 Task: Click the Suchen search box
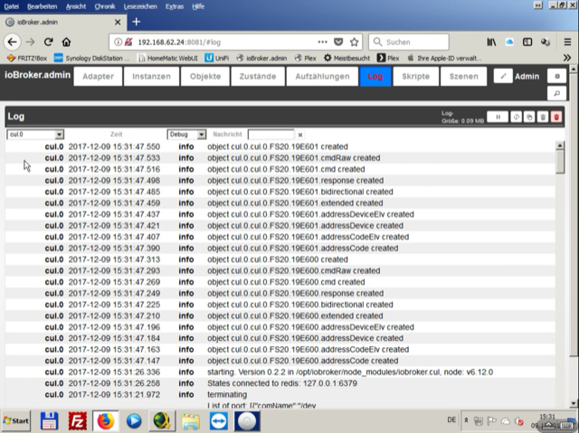pyautogui.click(x=409, y=42)
